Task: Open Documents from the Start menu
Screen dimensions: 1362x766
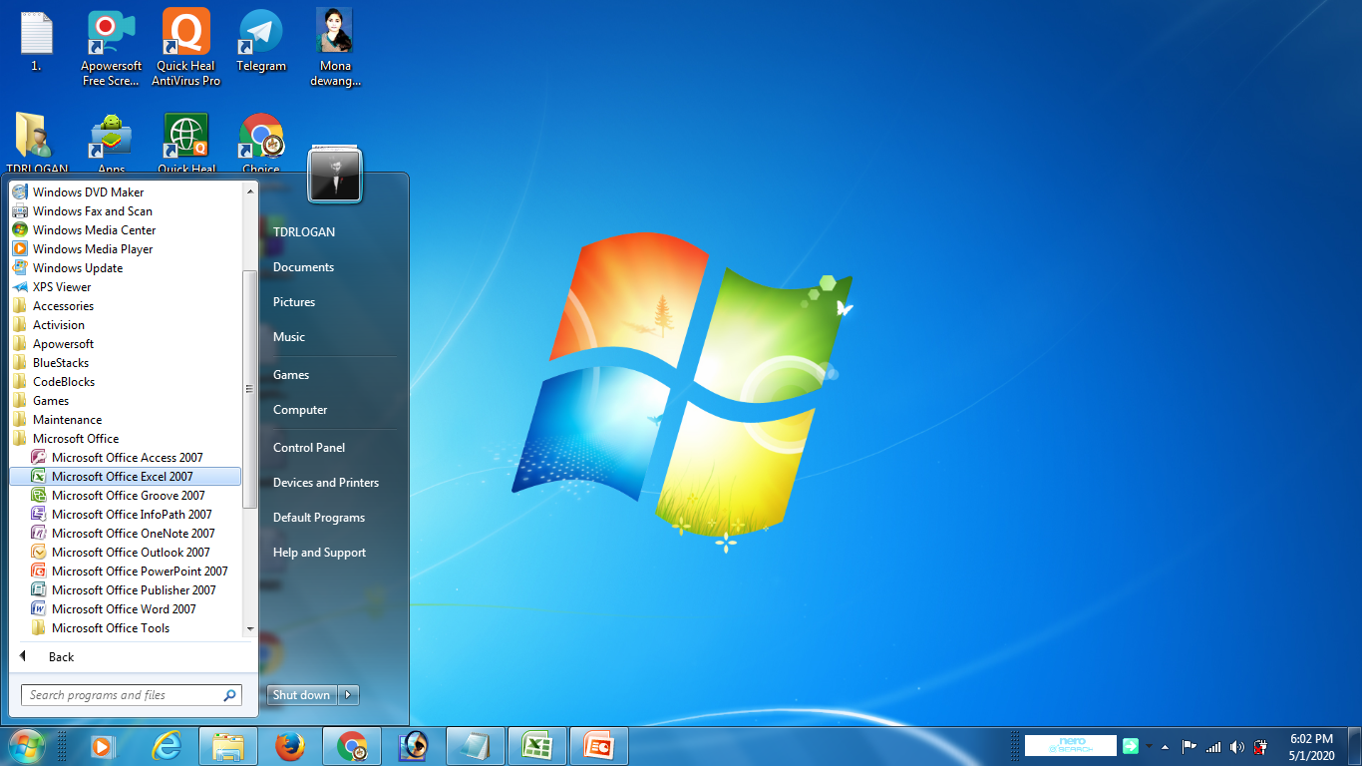Action: pos(303,267)
